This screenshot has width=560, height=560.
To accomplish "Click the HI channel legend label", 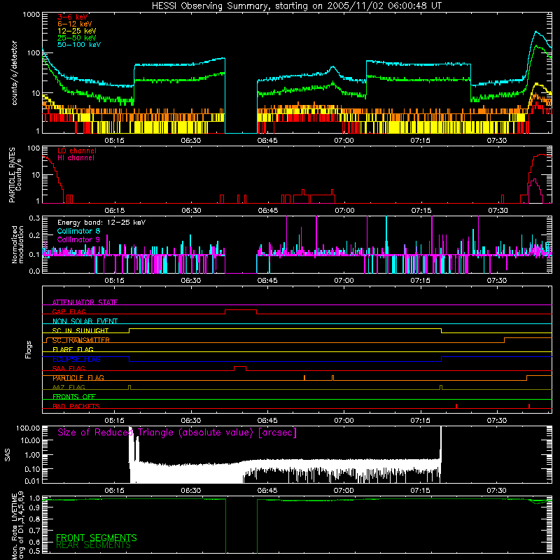I will 76,157.
